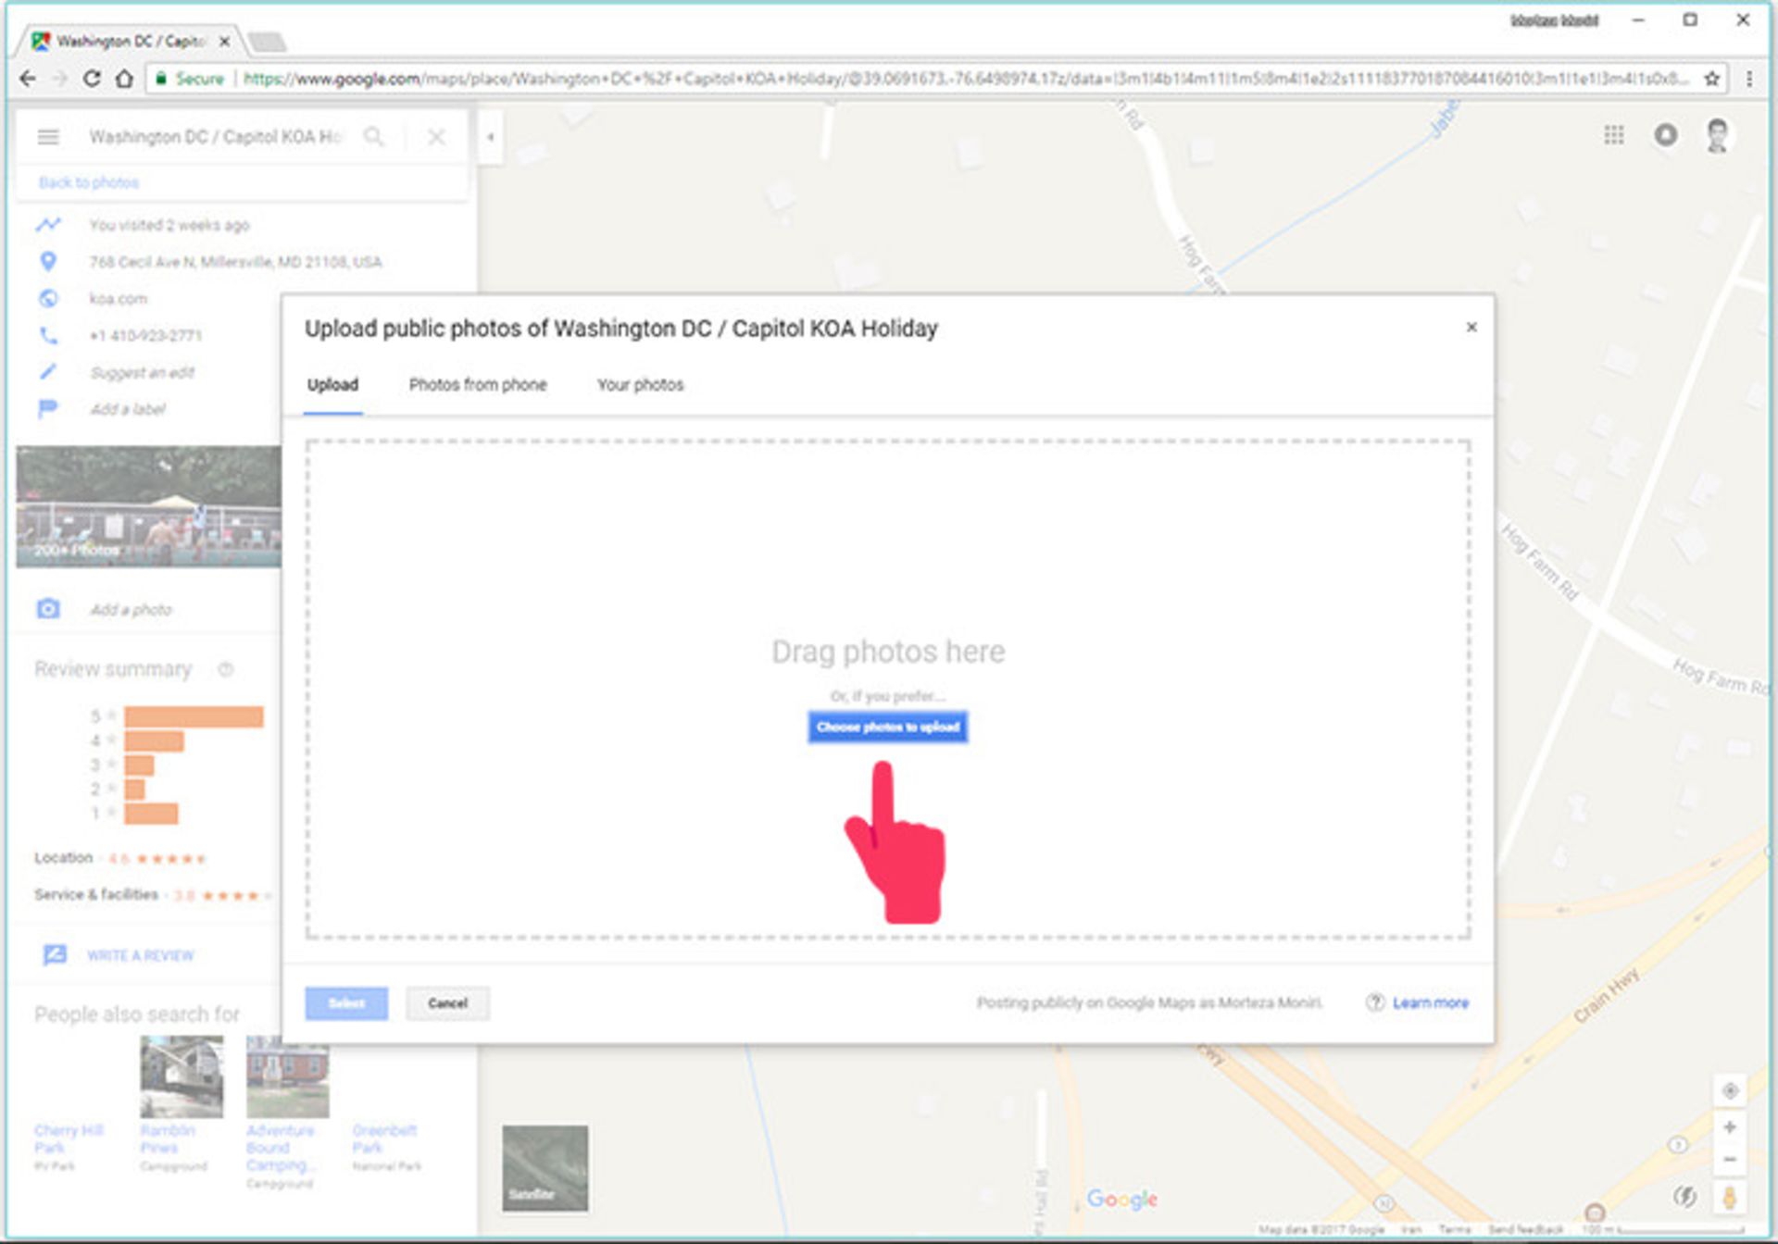The height and width of the screenshot is (1244, 1778).
Task: Close the Washington DC browser tab
Action: [x=224, y=42]
